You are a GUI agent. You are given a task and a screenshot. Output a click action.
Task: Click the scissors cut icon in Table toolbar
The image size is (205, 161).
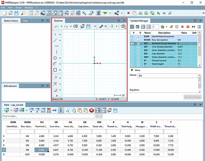point(68,110)
